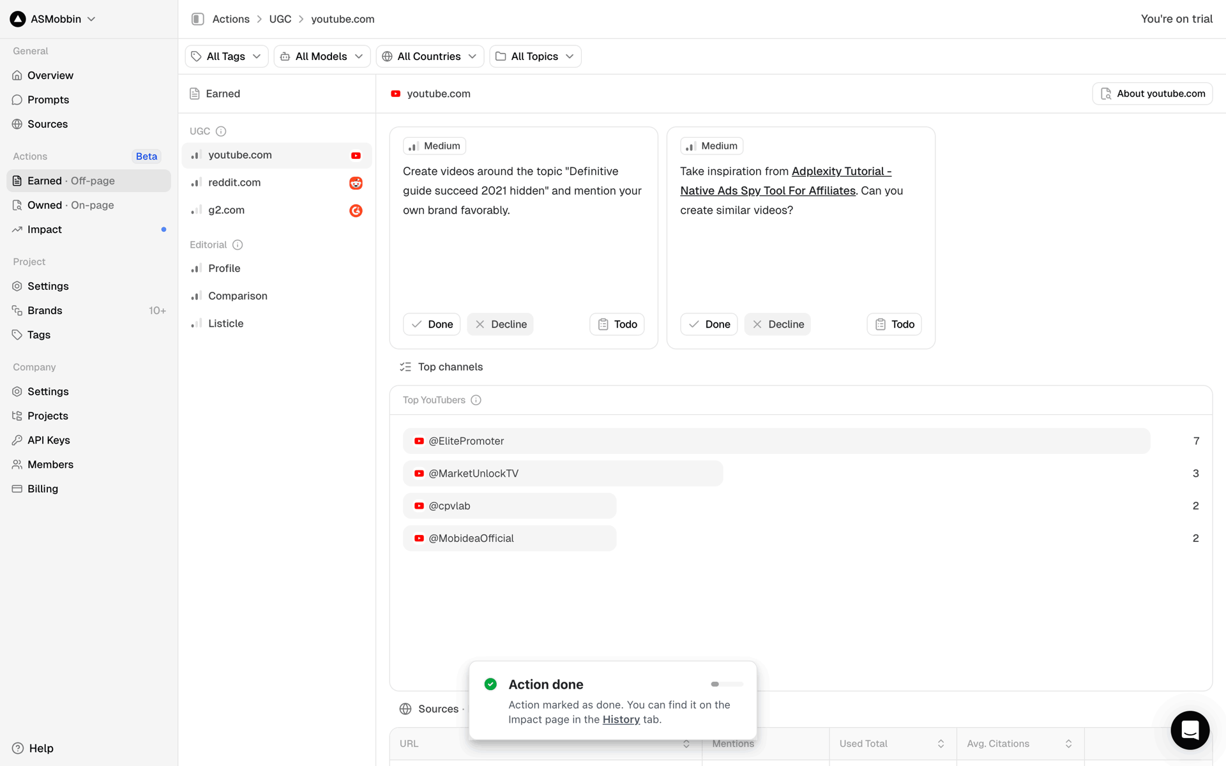Click About youtube.com button
1226x766 pixels.
1152,94
